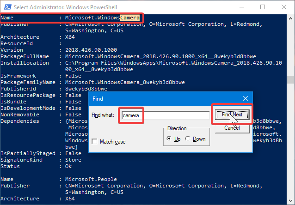The height and width of the screenshot is (205, 295).
Task: Click the 'IsFramework' label
Action: pyautogui.click(x=18, y=76)
